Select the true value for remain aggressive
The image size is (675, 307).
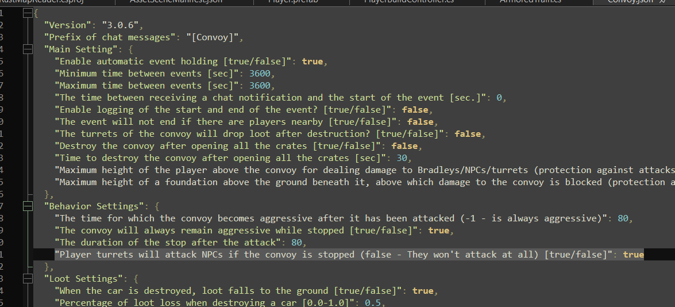(439, 231)
